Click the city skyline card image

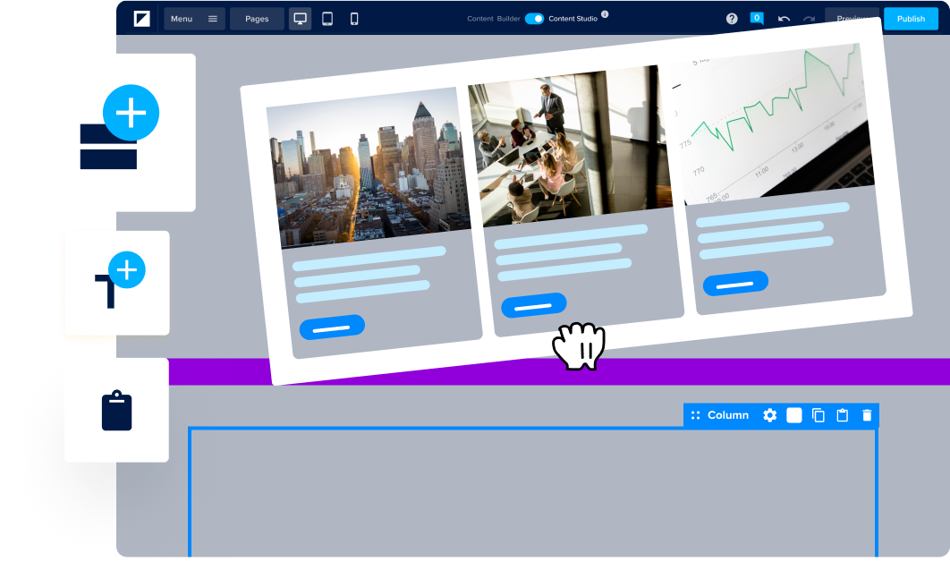pyautogui.click(x=369, y=168)
